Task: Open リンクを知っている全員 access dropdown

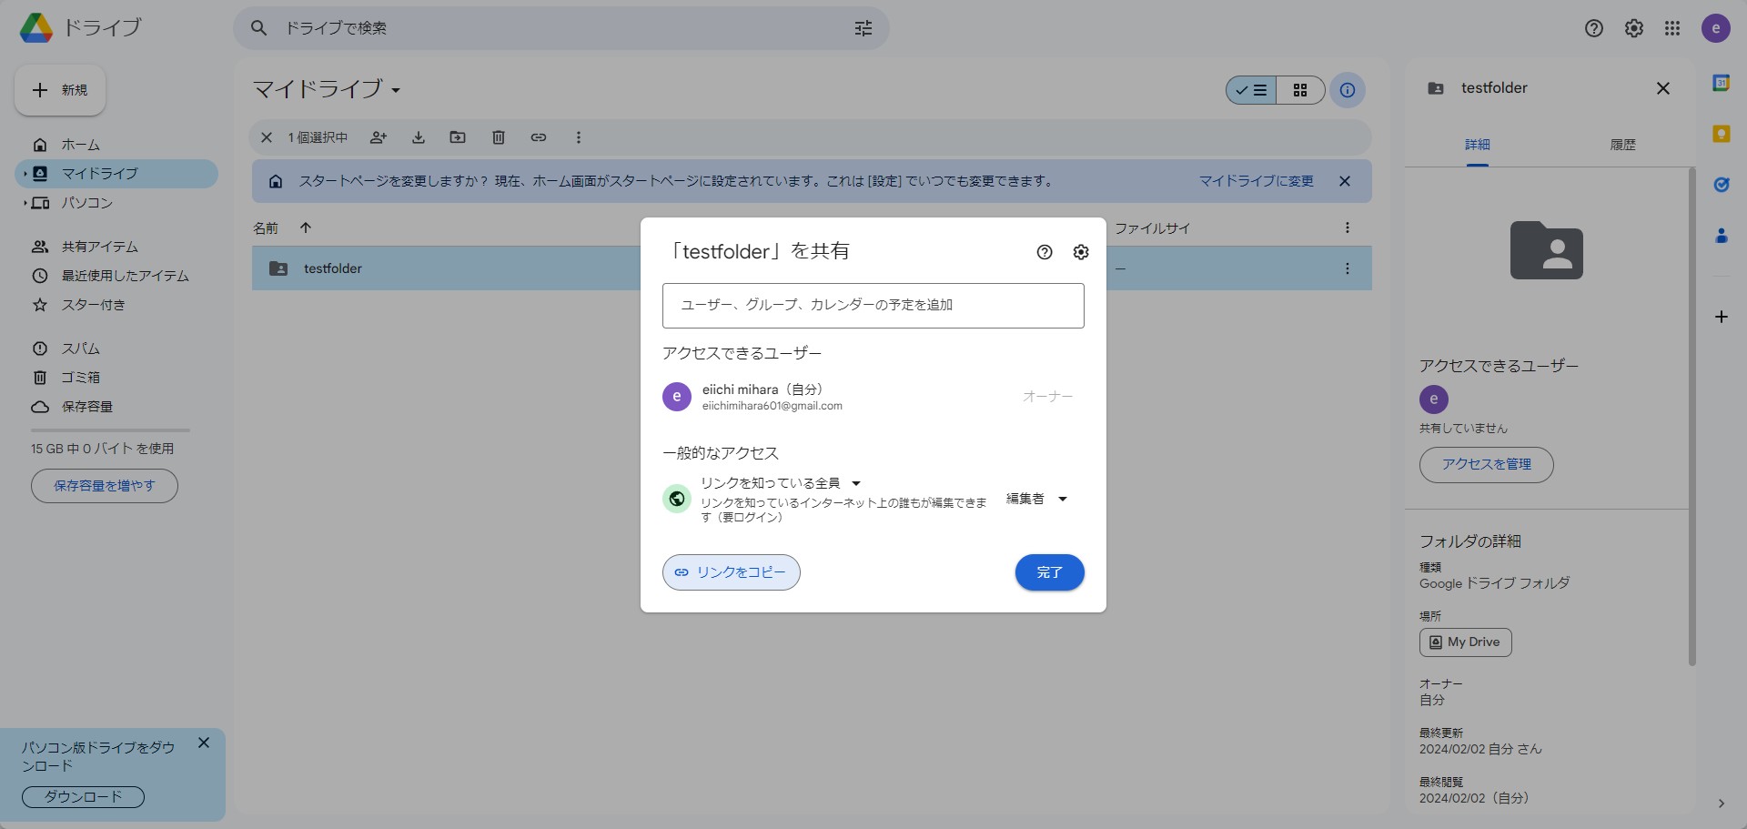Action: (781, 483)
